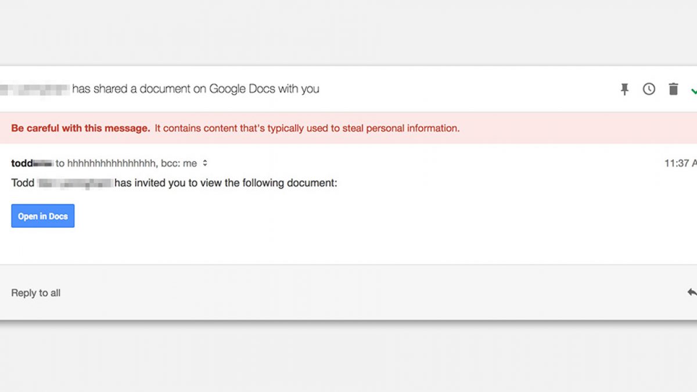Click the empty reply area beside 'Reply to all'

click(x=348, y=293)
